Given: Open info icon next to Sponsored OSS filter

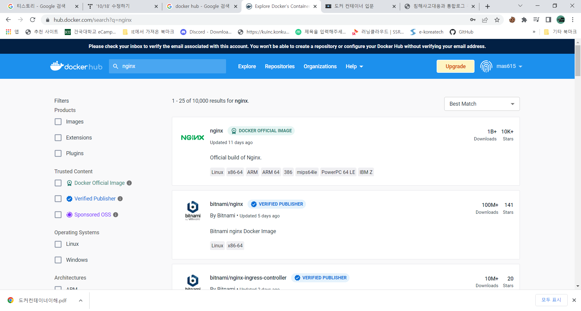Looking at the screenshot, I should (x=116, y=215).
